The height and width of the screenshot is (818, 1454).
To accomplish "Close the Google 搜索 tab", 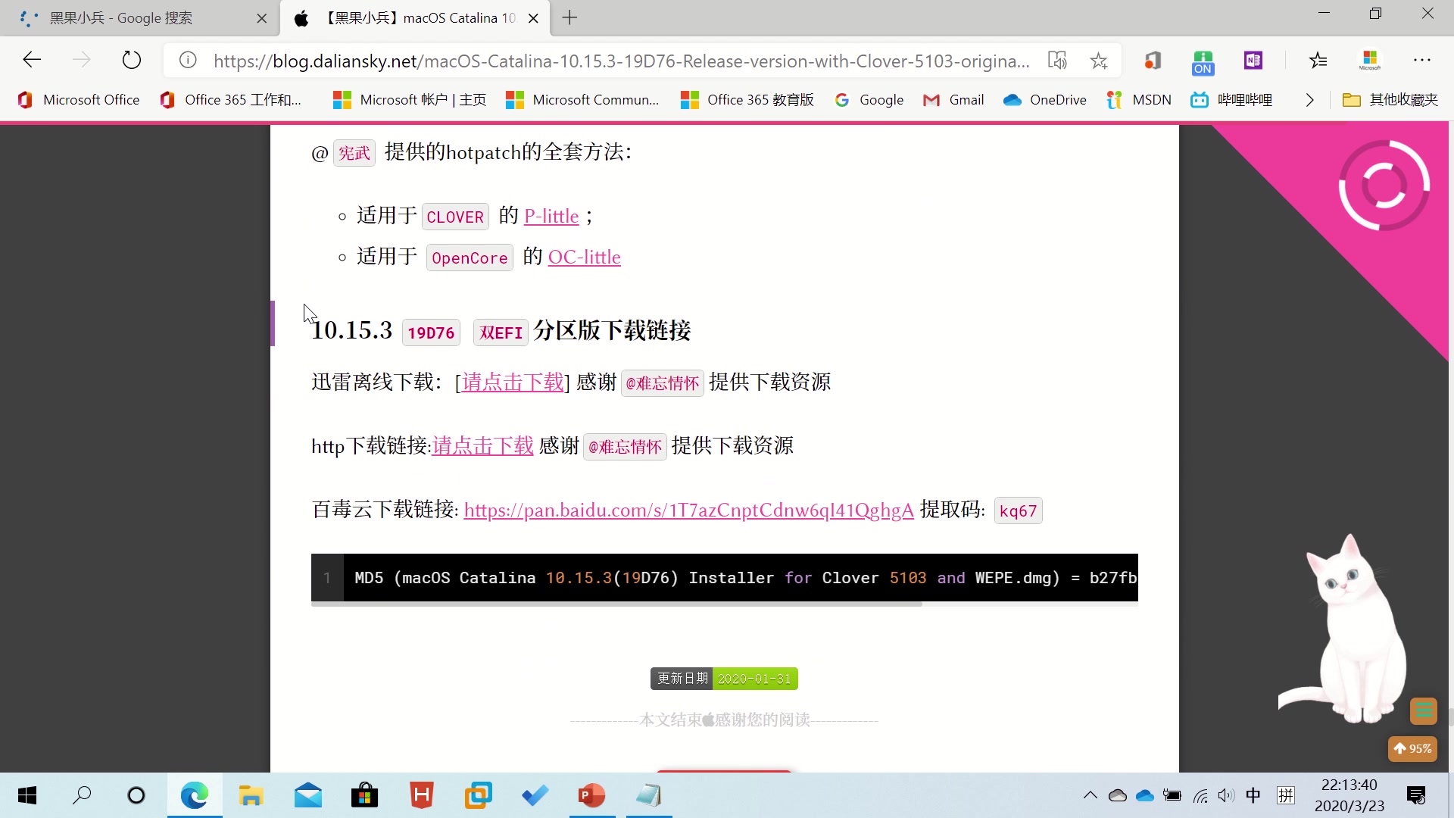I will coord(262,18).
